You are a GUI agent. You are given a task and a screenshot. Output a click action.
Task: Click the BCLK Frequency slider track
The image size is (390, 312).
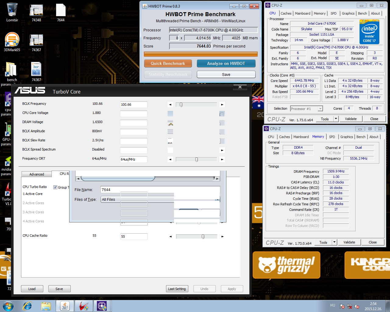point(196,105)
